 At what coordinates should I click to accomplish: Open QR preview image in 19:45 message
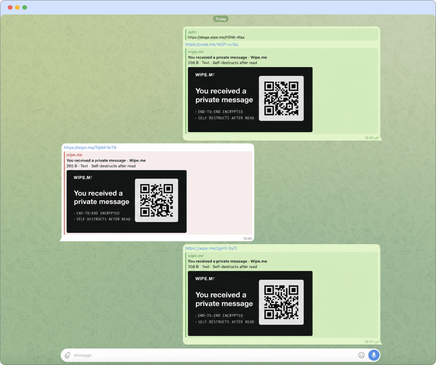[x=250, y=100]
